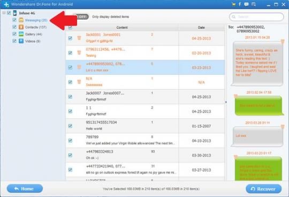Click the trash icon on Jack0001 Jones0001 row
289x197 pixels.
[x=79, y=38]
